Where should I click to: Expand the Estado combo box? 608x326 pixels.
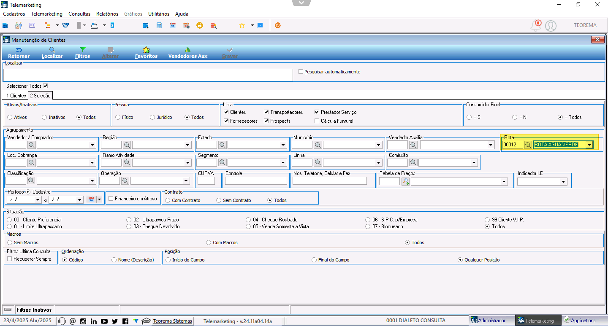(x=284, y=145)
